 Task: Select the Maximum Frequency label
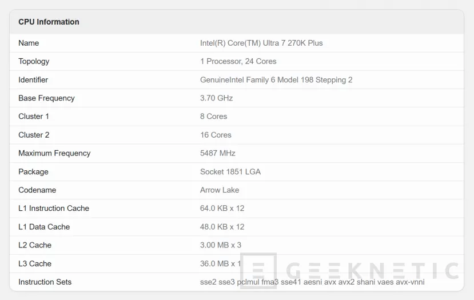point(54,153)
